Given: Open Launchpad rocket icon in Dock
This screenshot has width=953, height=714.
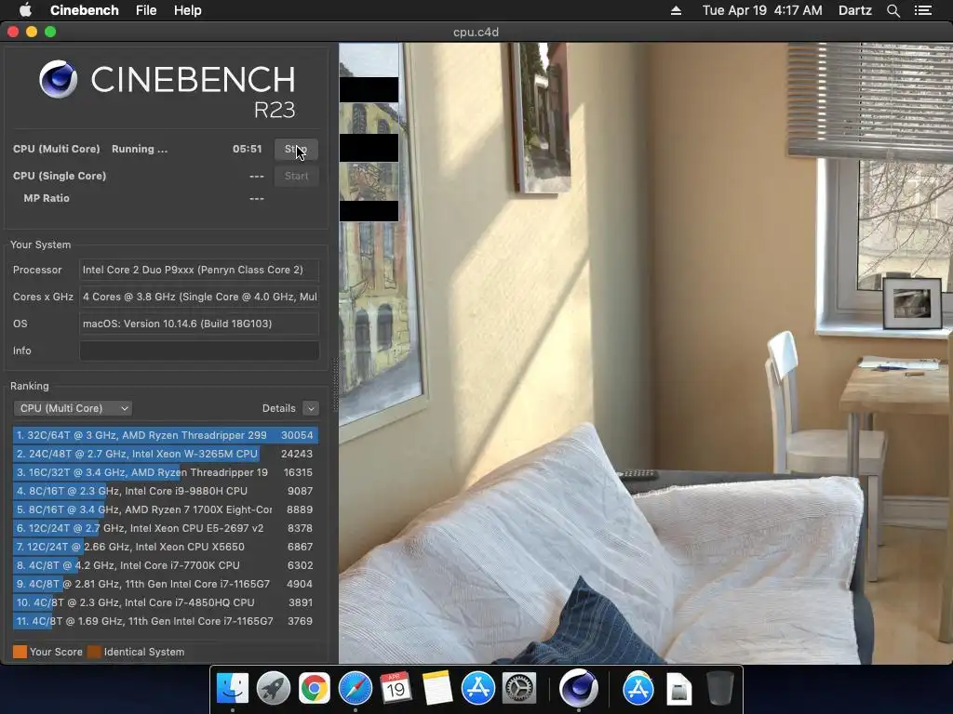Looking at the screenshot, I should coord(274,689).
